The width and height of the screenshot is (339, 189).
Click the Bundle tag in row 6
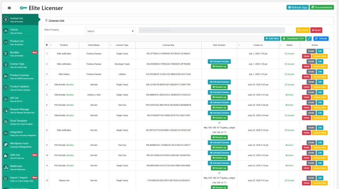point(70,105)
